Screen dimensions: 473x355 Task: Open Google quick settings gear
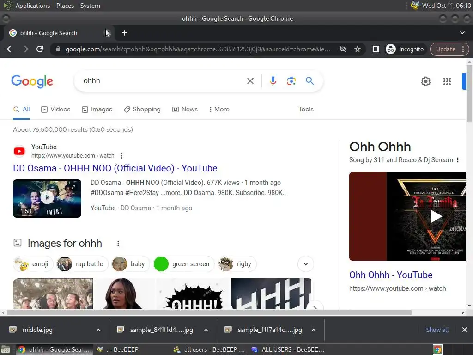coord(425,81)
